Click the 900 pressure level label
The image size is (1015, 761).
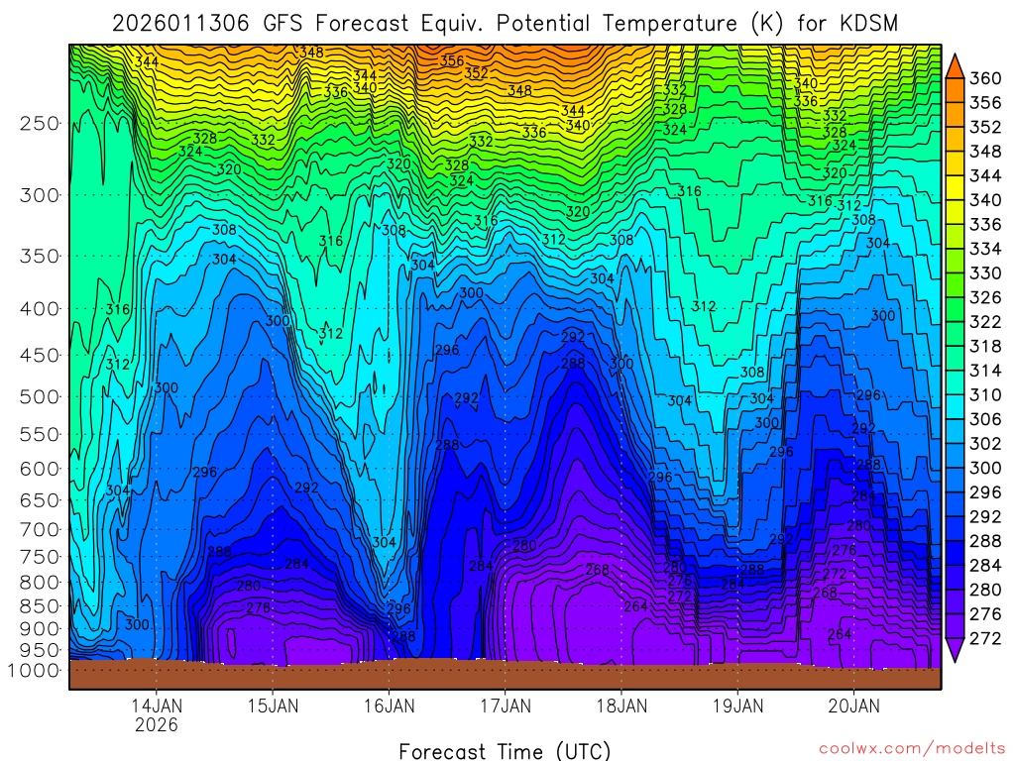click(x=40, y=628)
